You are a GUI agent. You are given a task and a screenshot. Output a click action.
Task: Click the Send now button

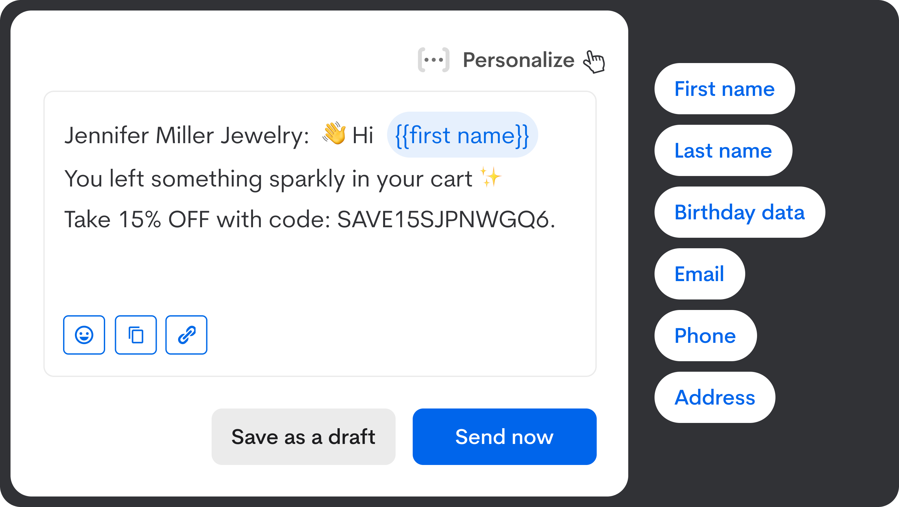tap(504, 436)
